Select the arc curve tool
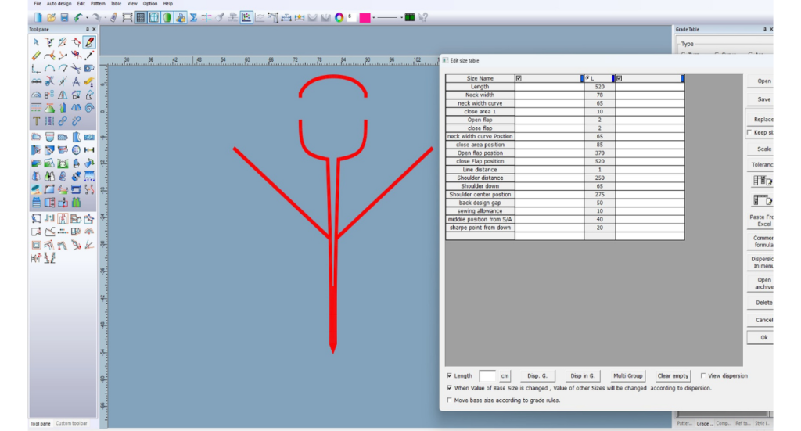Screen dimensions: 801x431 (x=49, y=68)
